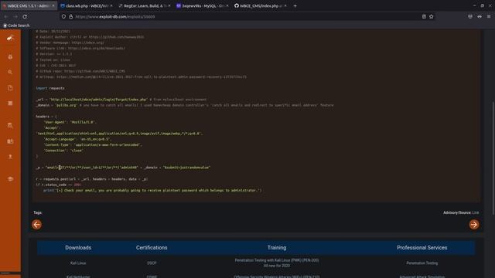Click the 'Accept-Language' header line
Viewport: 495px width, 278px height.
click(x=77, y=139)
